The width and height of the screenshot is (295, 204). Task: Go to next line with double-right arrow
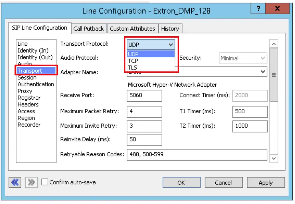[x=31, y=182]
